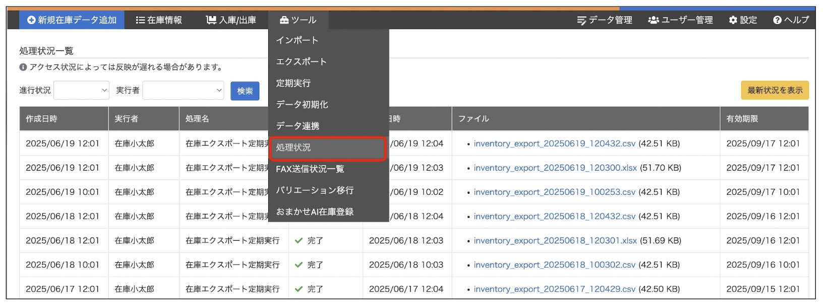This screenshot has height=308, width=824.
Task: Download inventory_export_20250618_120432.csv
Action: 554,216
